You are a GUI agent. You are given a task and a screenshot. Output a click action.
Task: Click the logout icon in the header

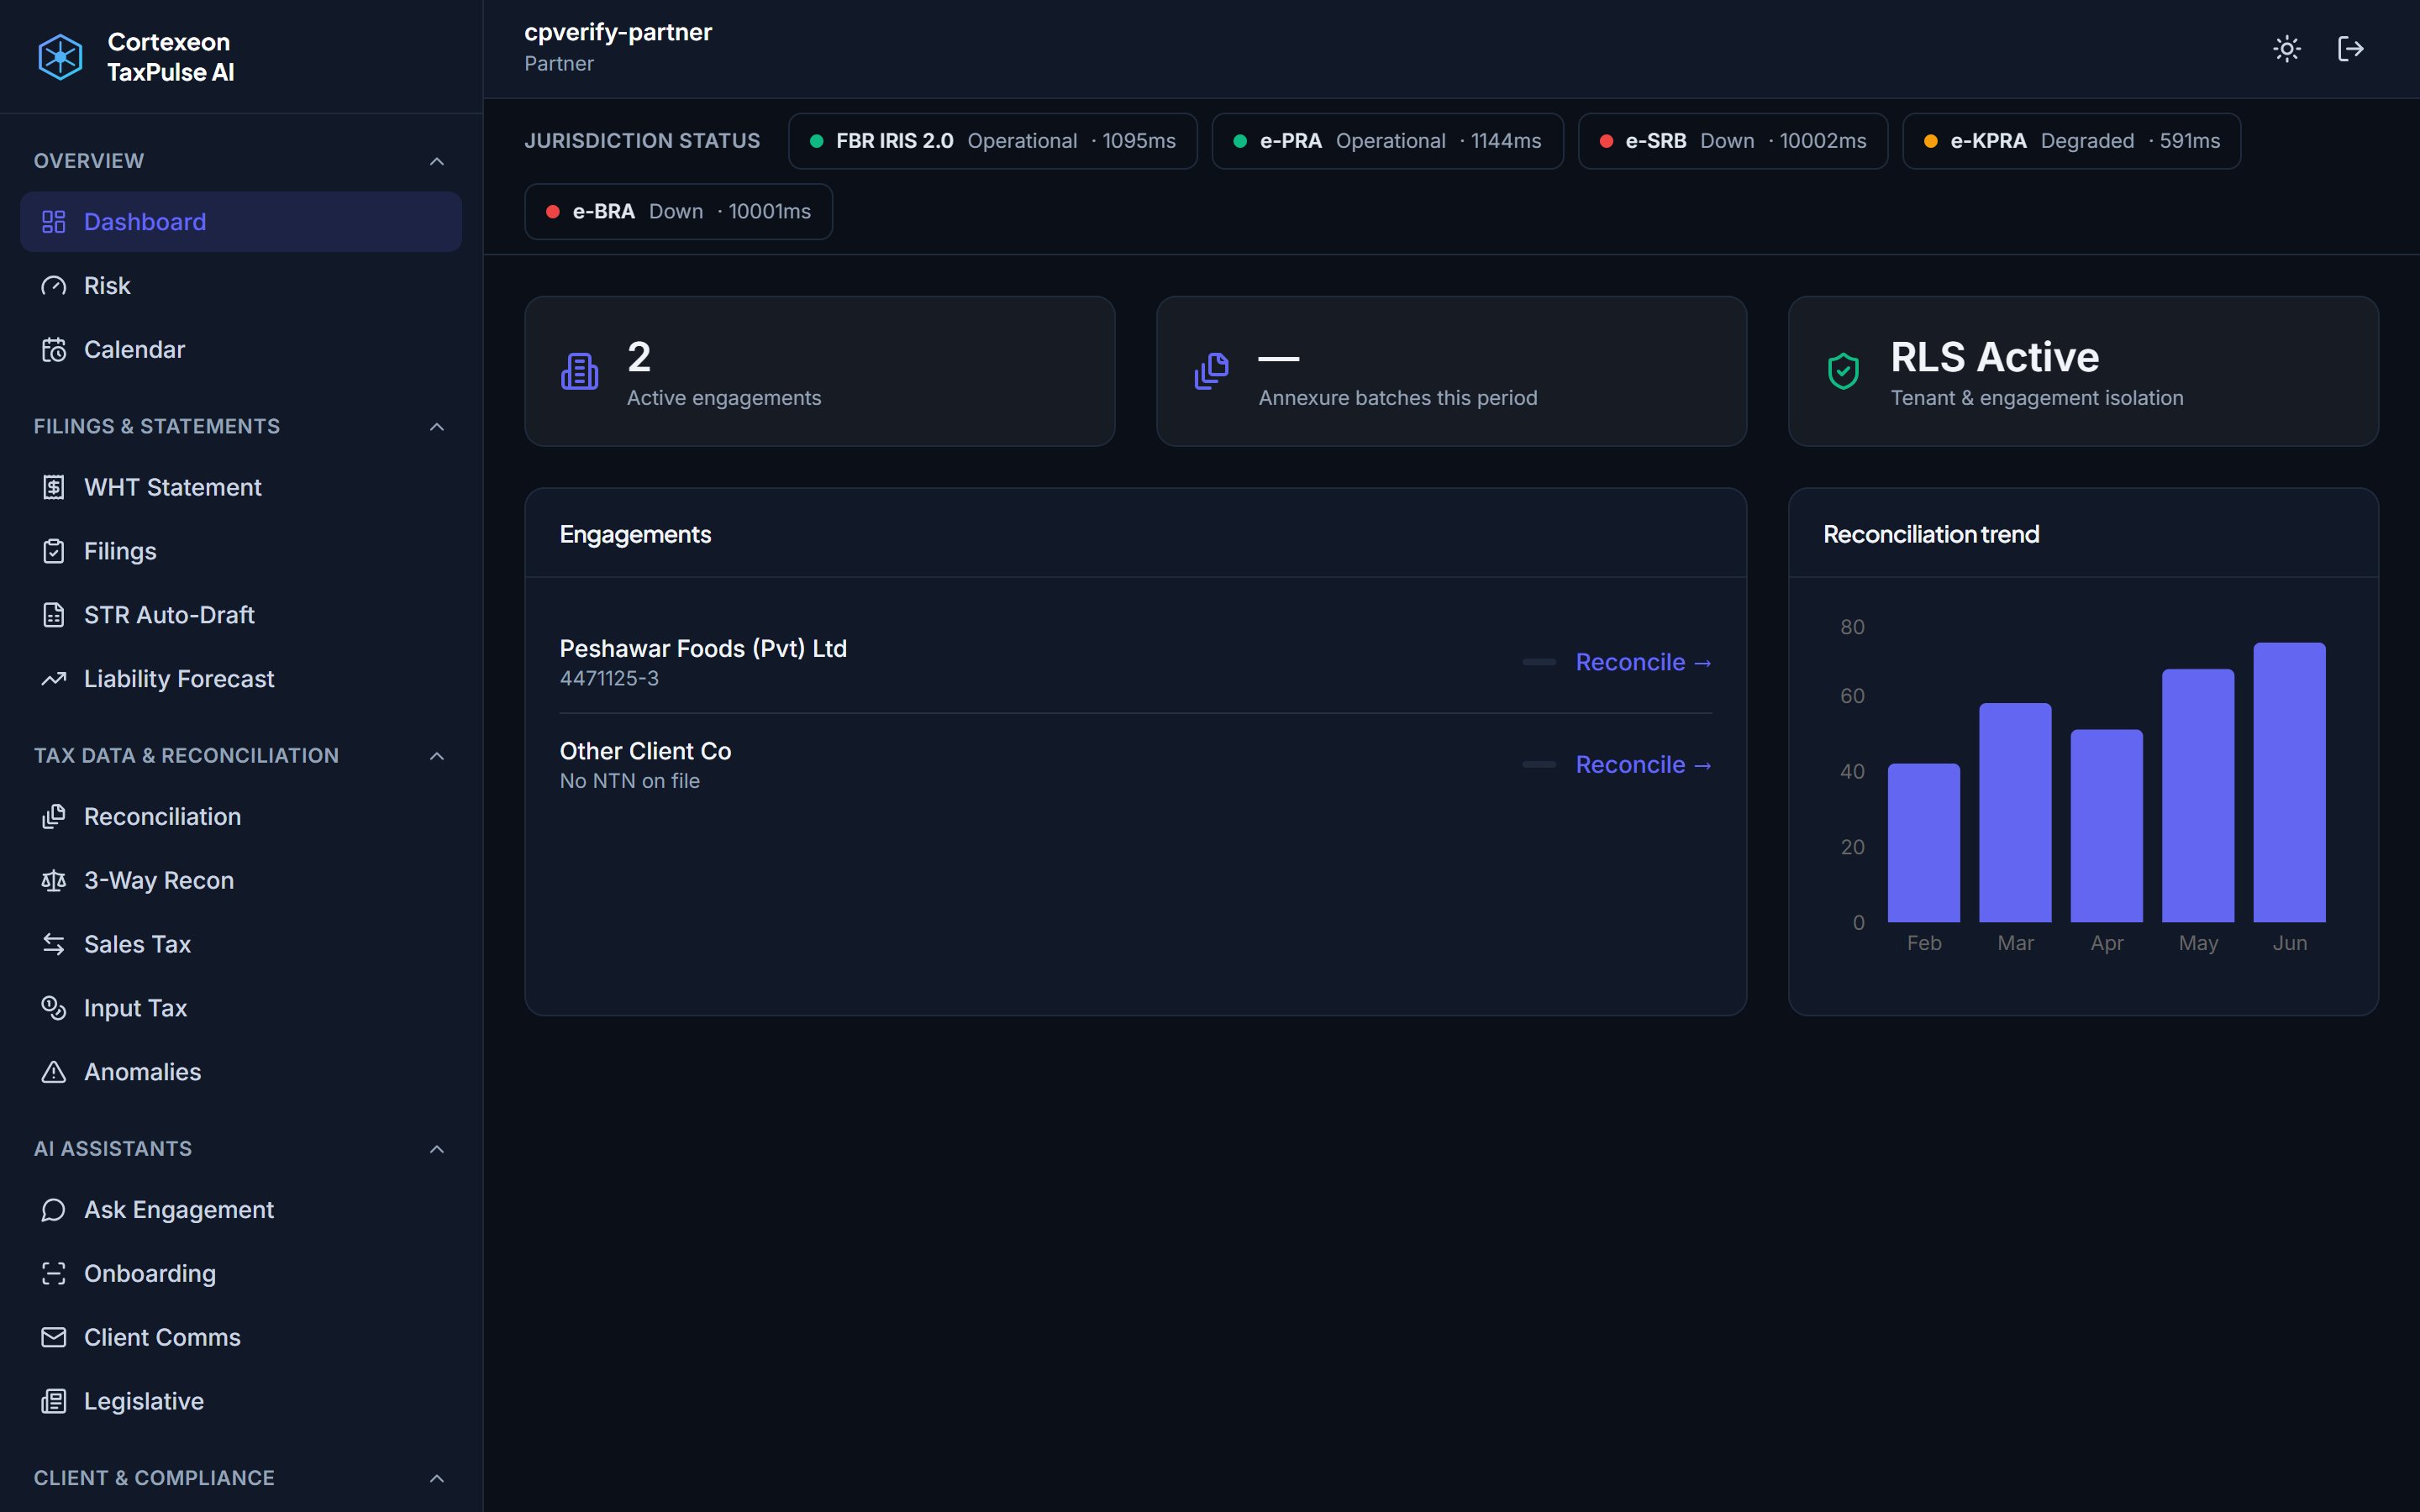tap(2351, 49)
